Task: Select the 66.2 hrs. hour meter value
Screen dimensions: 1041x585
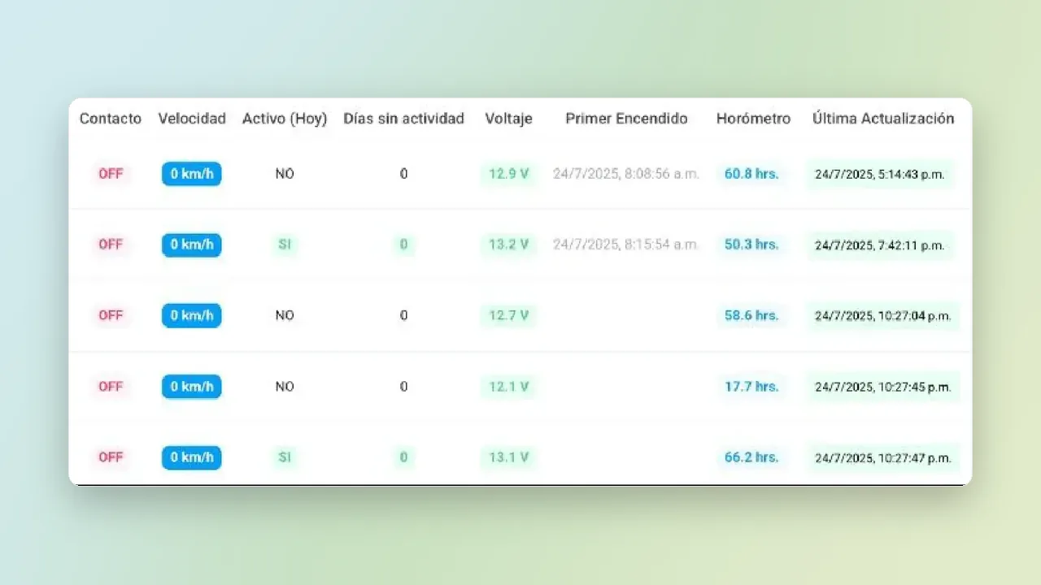Action: (x=751, y=457)
